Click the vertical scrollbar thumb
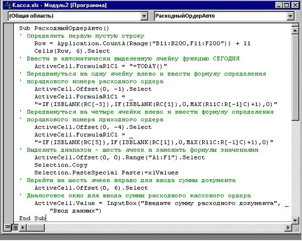Screen dimensions: 302x242 [x=295, y=77]
